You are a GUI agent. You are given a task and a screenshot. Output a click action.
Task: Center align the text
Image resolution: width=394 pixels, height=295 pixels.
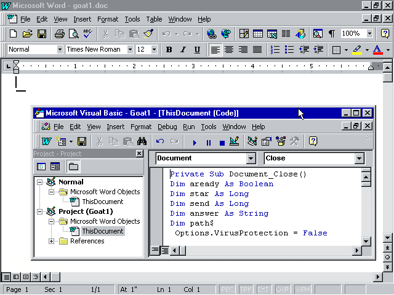[x=229, y=50]
